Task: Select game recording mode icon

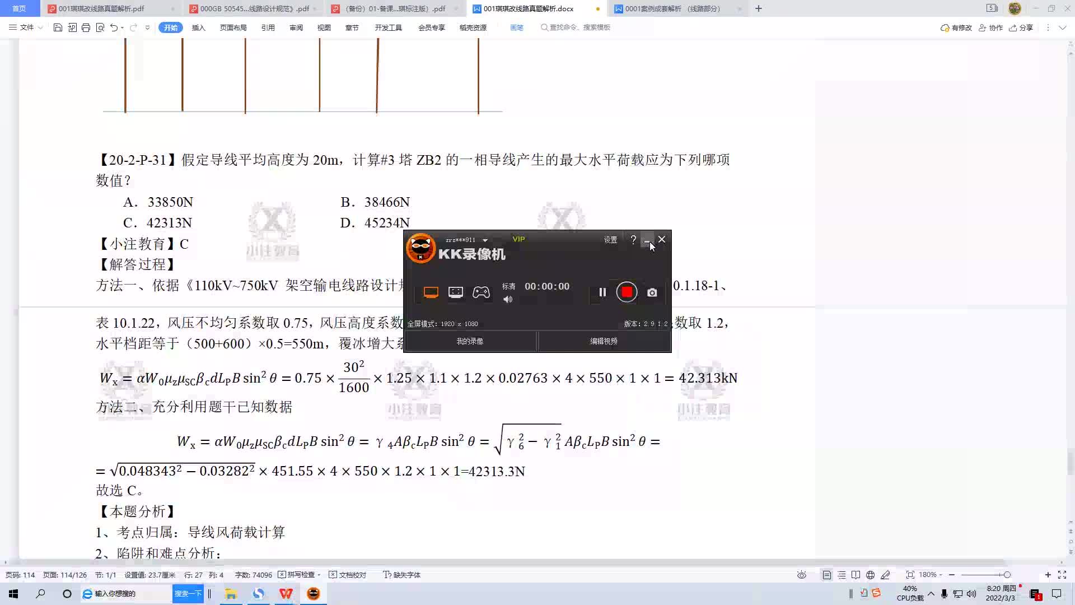Action: point(481,292)
